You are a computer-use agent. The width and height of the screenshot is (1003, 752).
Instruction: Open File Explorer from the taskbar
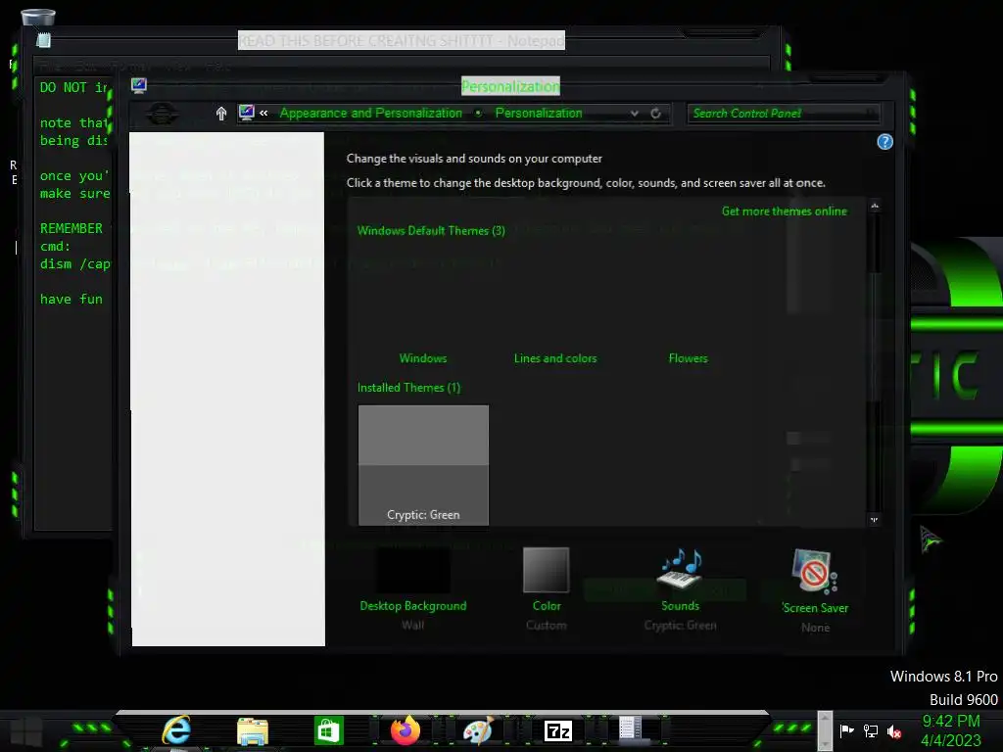(252, 731)
